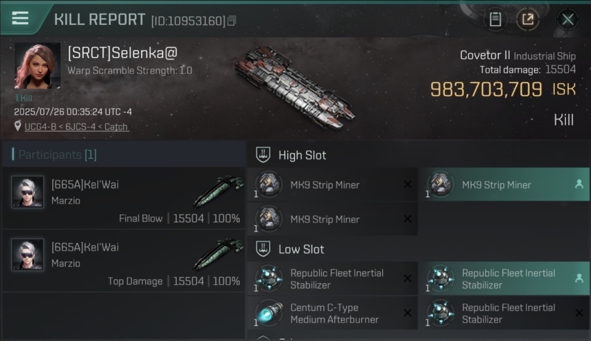Select the Final Blow participant entry
The image size is (591, 341).
click(124, 198)
